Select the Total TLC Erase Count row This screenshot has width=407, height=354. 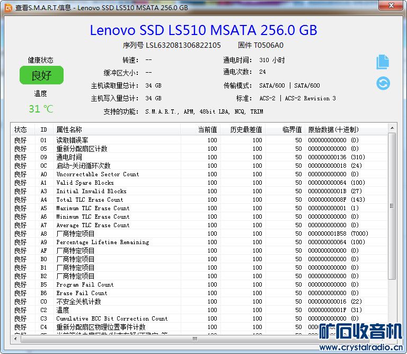[90, 200]
